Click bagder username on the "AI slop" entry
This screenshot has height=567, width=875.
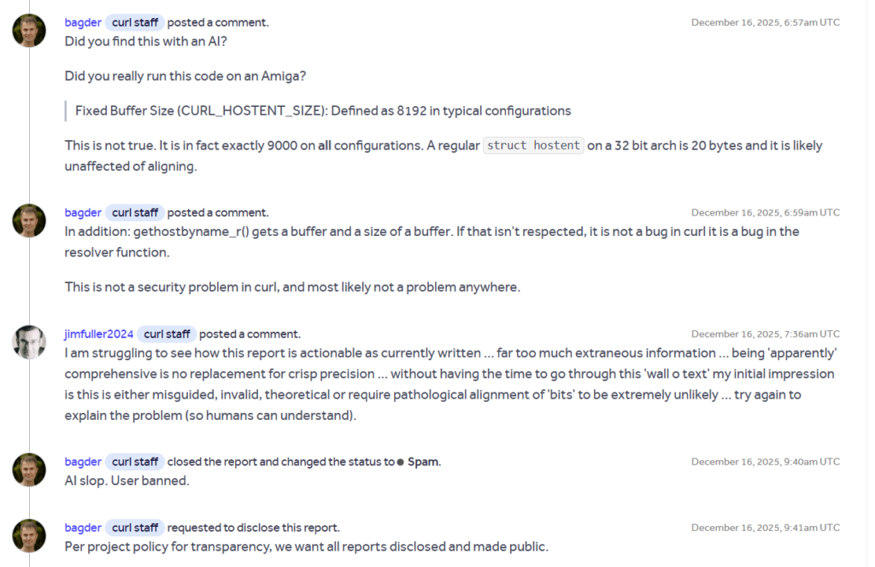(x=82, y=462)
